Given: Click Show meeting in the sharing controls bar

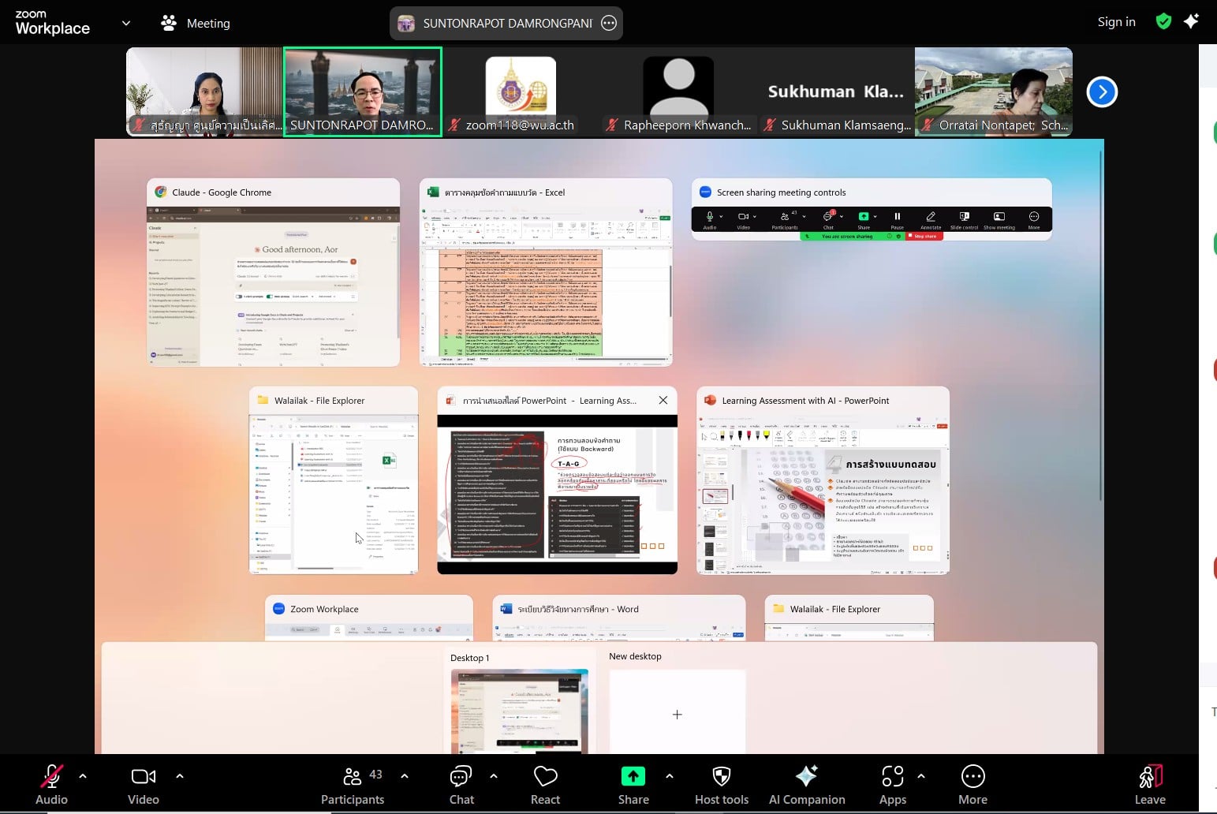Looking at the screenshot, I should (x=999, y=219).
